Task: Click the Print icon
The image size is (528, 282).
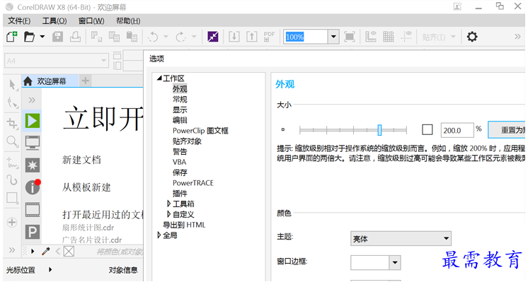Action: [75, 37]
